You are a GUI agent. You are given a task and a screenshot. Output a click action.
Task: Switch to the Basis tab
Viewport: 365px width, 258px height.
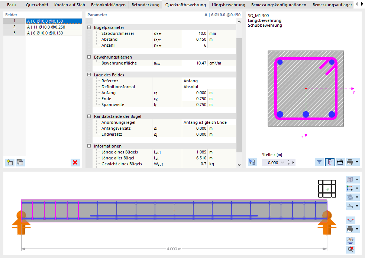[x=12, y=5]
